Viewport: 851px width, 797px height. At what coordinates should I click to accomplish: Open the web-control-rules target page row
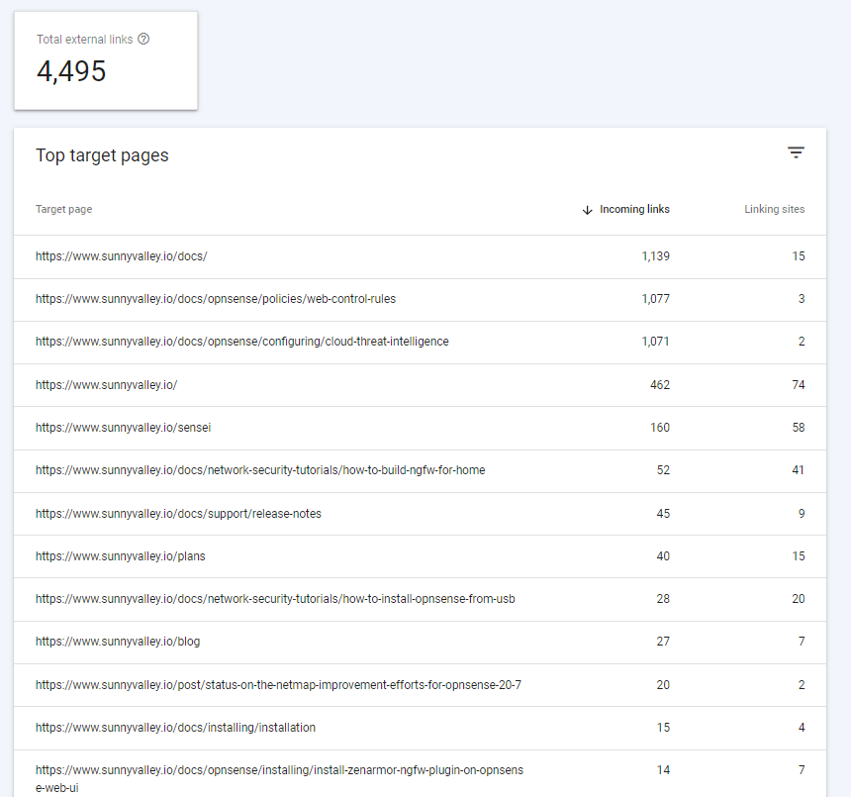[421, 299]
